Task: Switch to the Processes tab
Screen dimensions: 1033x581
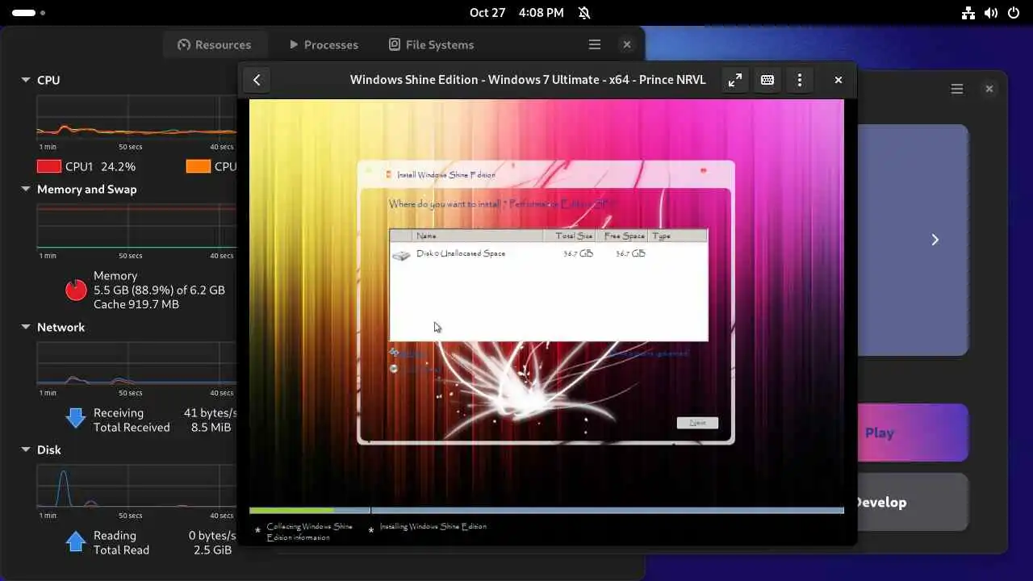Action: (323, 44)
